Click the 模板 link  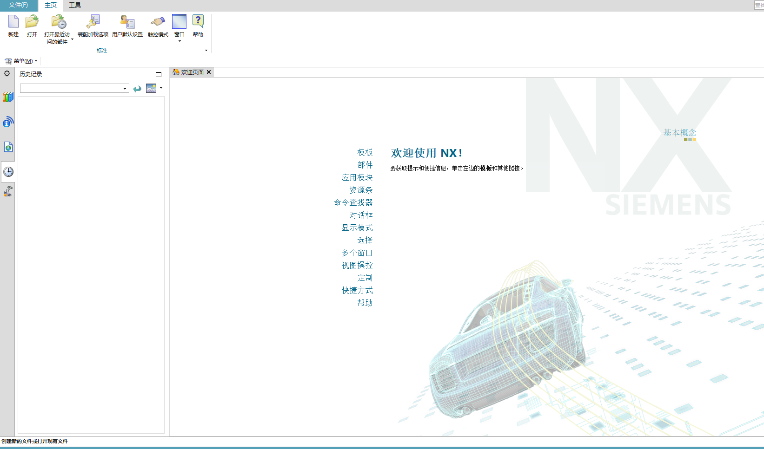pyautogui.click(x=365, y=152)
